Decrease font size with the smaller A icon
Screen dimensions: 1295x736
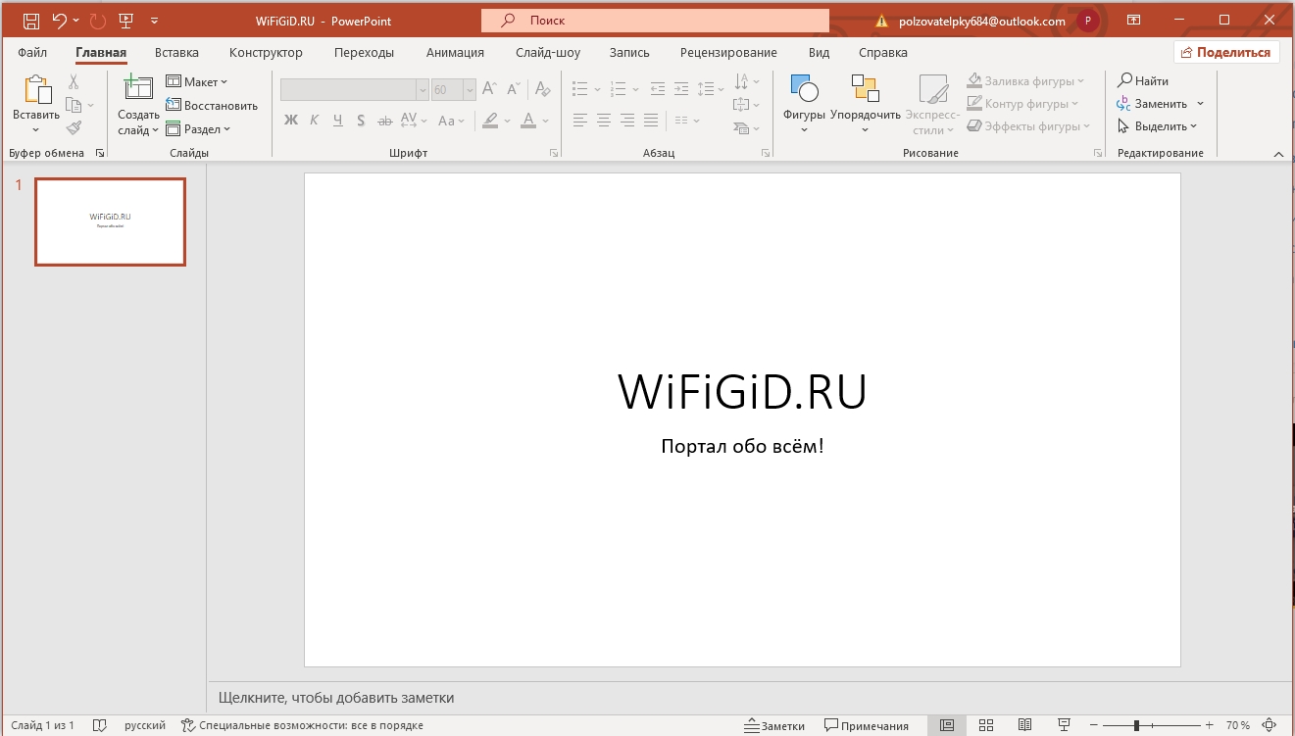click(x=514, y=89)
